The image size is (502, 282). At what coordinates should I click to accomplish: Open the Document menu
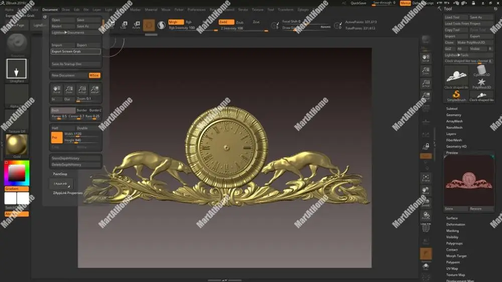(50, 10)
